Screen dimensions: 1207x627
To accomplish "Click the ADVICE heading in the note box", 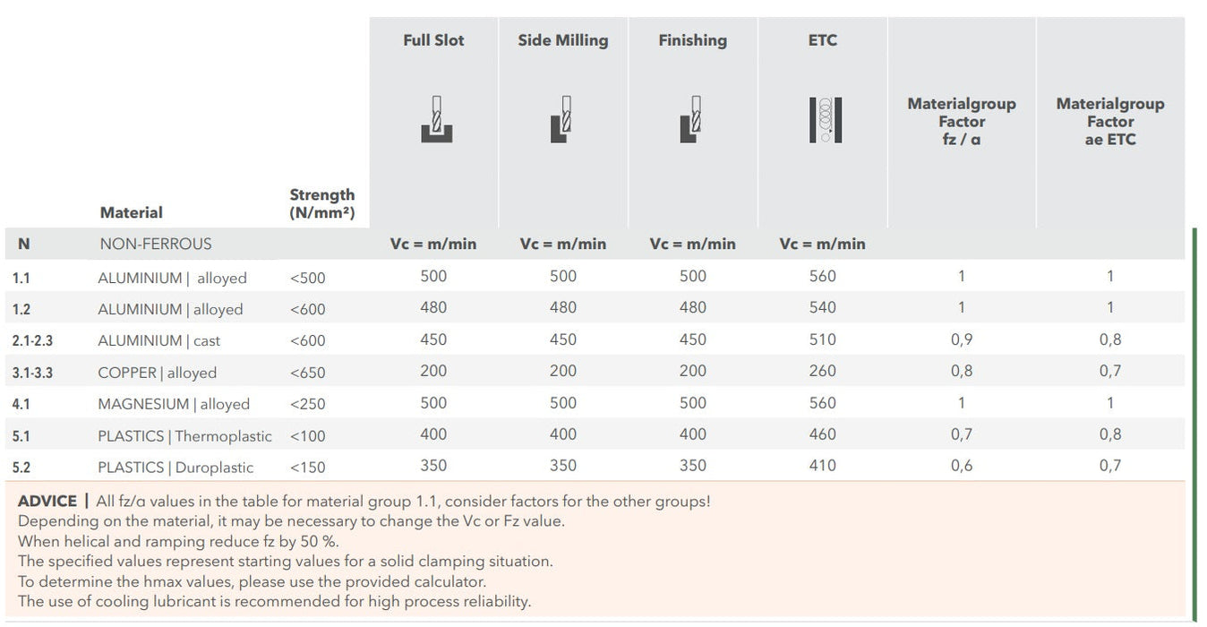I will [47, 502].
